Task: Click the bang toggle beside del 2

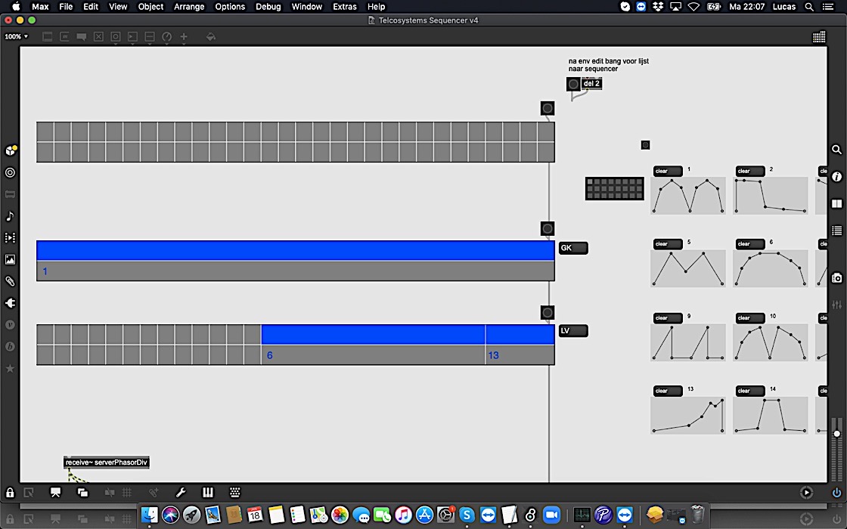Action: point(573,84)
